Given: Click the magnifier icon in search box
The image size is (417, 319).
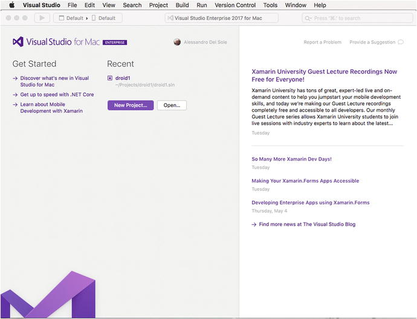Looking at the screenshot, I should point(308,18).
